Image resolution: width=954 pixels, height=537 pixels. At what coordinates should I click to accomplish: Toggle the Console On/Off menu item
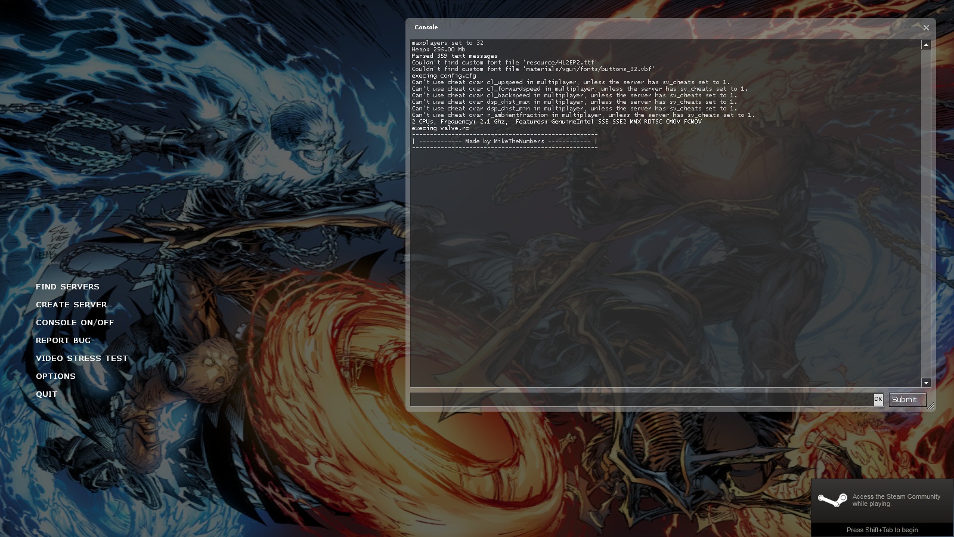[75, 323]
